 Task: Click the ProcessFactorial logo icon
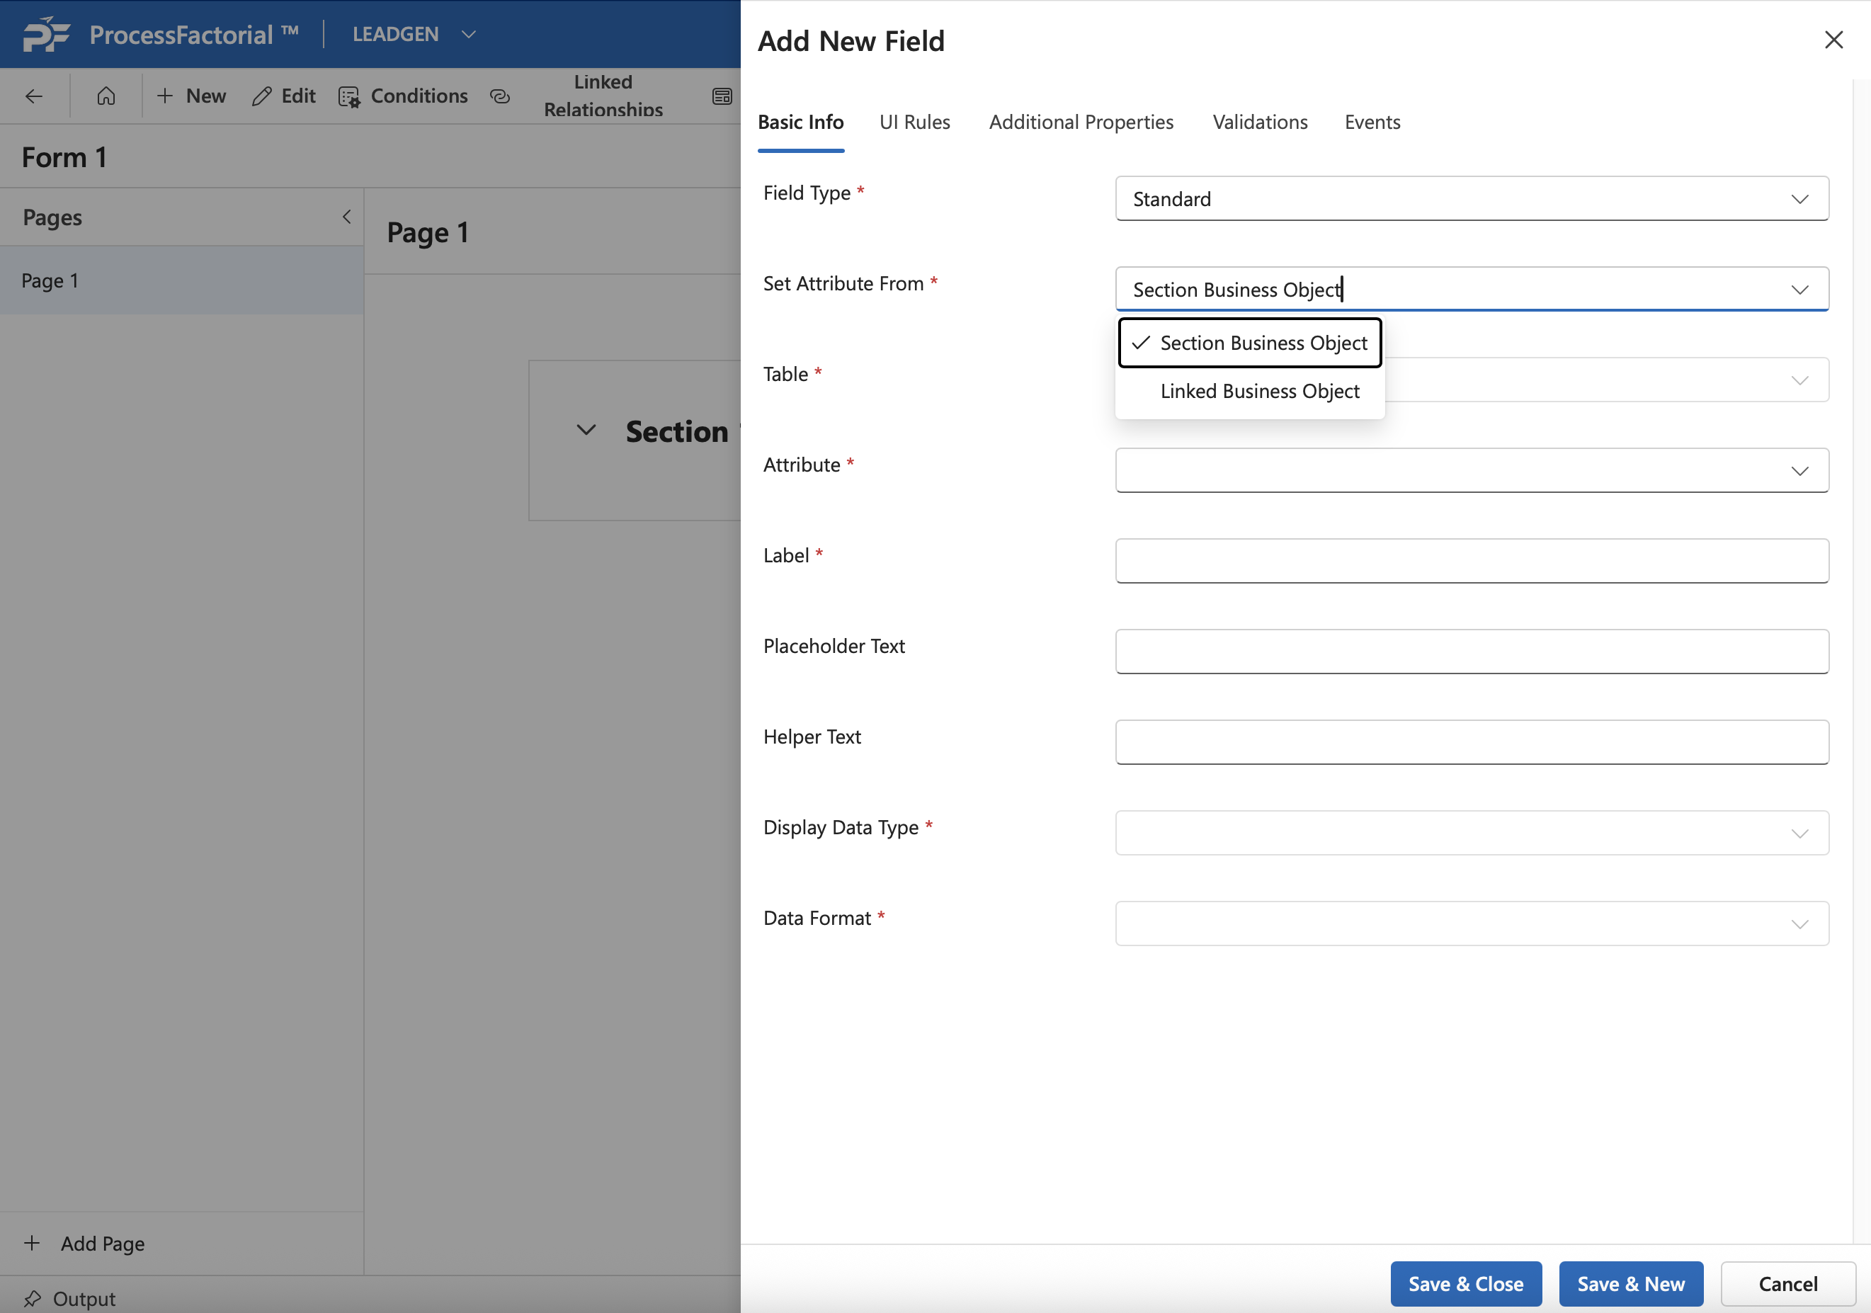pos(45,34)
